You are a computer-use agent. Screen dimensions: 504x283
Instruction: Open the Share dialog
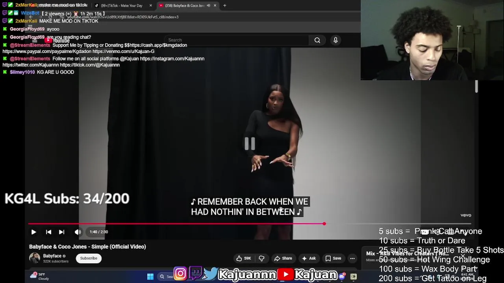(283, 258)
